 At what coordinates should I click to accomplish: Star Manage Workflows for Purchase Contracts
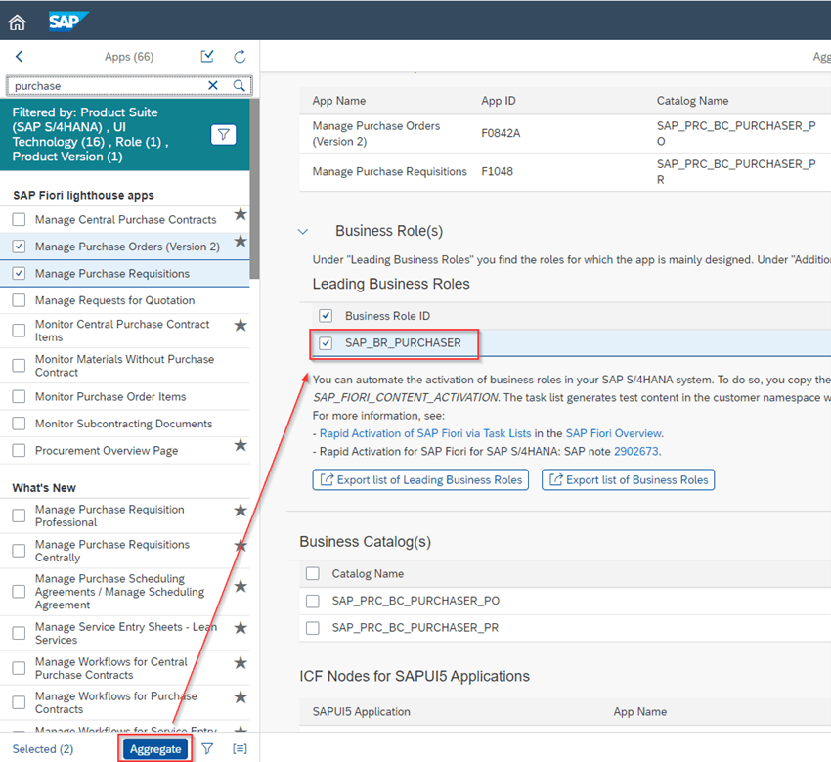click(x=241, y=697)
